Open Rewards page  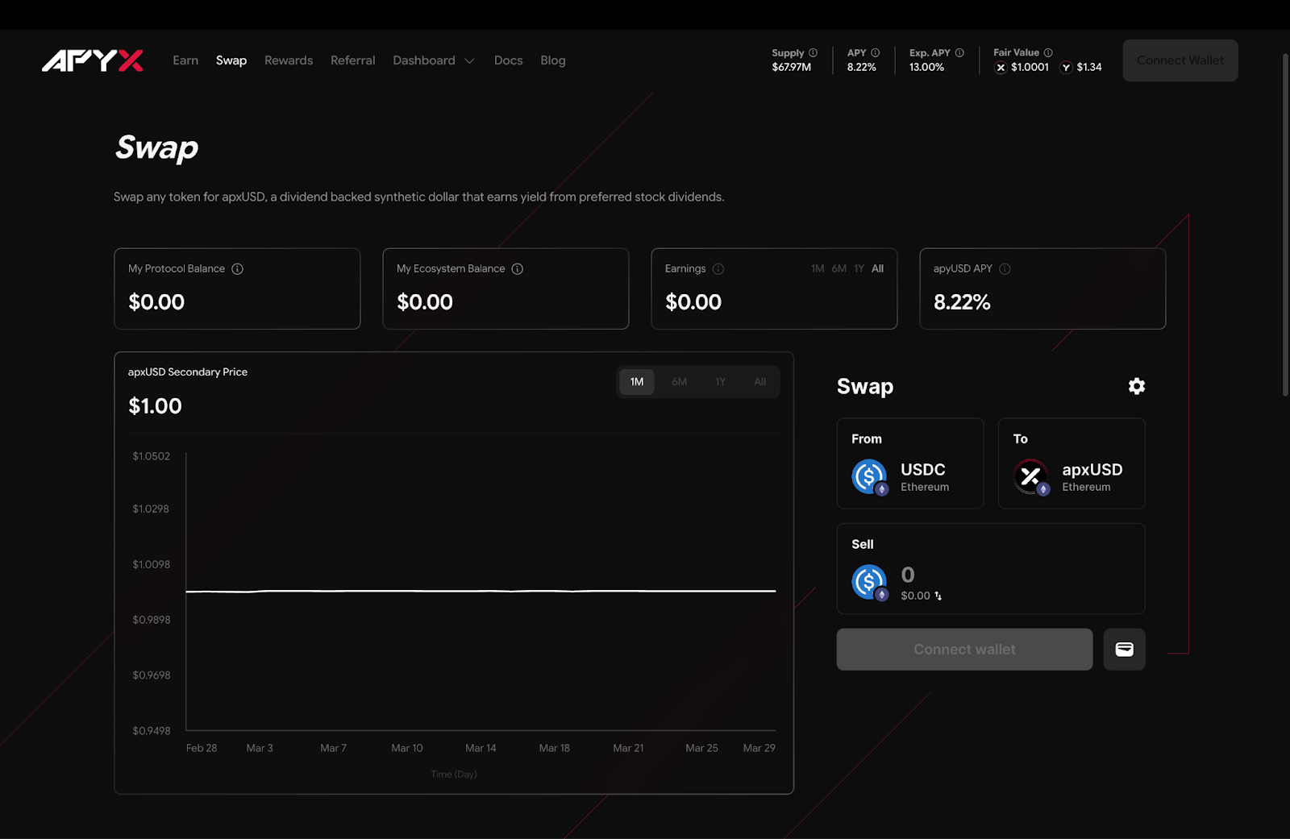(289, 60)
